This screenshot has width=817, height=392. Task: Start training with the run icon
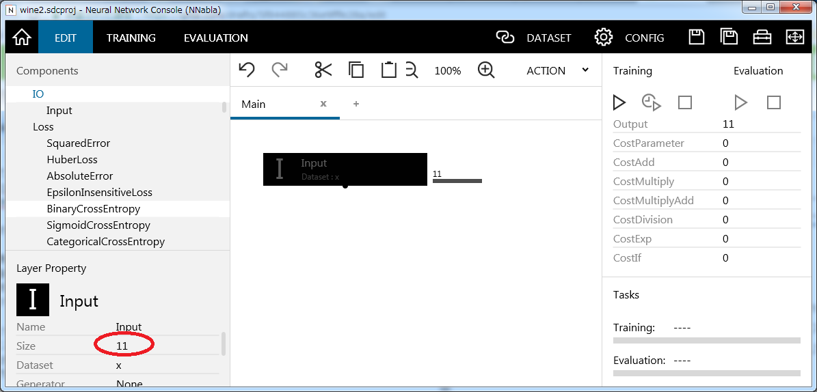click(x=619, y=102)
